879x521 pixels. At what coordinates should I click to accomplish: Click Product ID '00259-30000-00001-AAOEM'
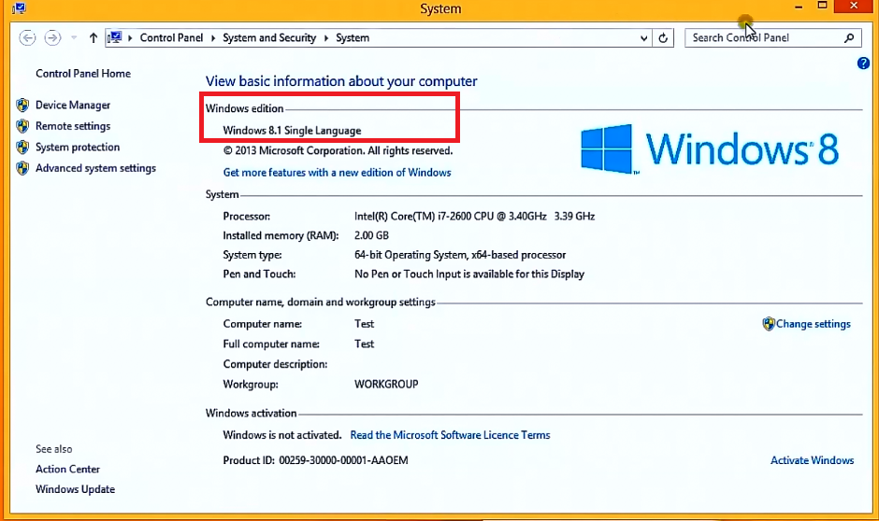[x=343, y=460]
